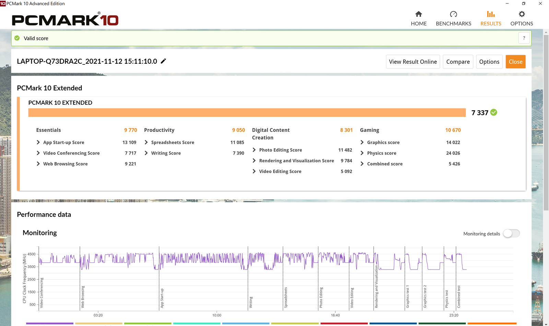Viewport: 549px width, 326px height.
Task: Open Benchmarks via the gauge icon
Action: 453,14
